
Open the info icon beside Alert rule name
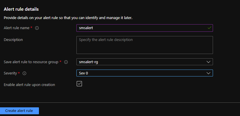tap(37, 28)
